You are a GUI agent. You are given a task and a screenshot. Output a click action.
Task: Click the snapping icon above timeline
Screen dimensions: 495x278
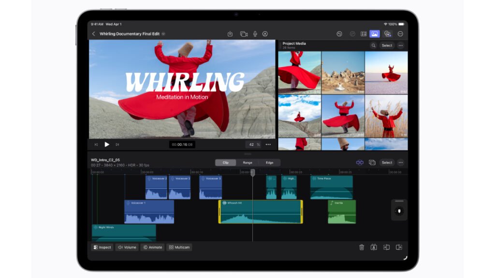(360, 163)
